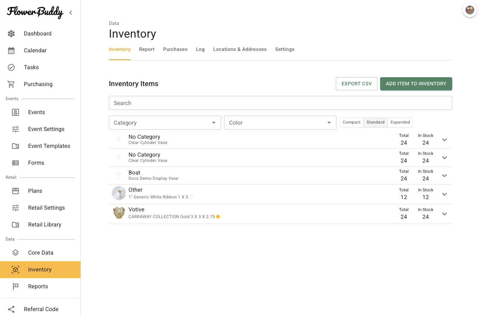Expand the Other Generic White Ribbon row
Viewport: 480px width, 316px height.
click(x=444, y=194)
